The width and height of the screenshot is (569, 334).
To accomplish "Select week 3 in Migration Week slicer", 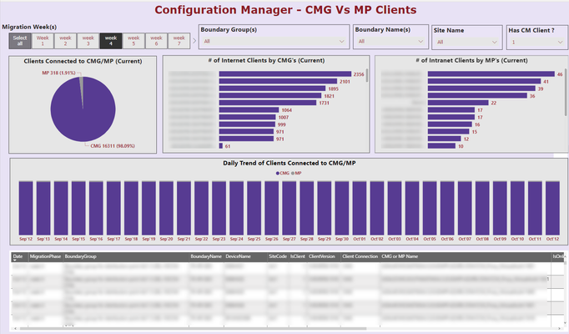I will pyautogui.click(x=88, y=41).
